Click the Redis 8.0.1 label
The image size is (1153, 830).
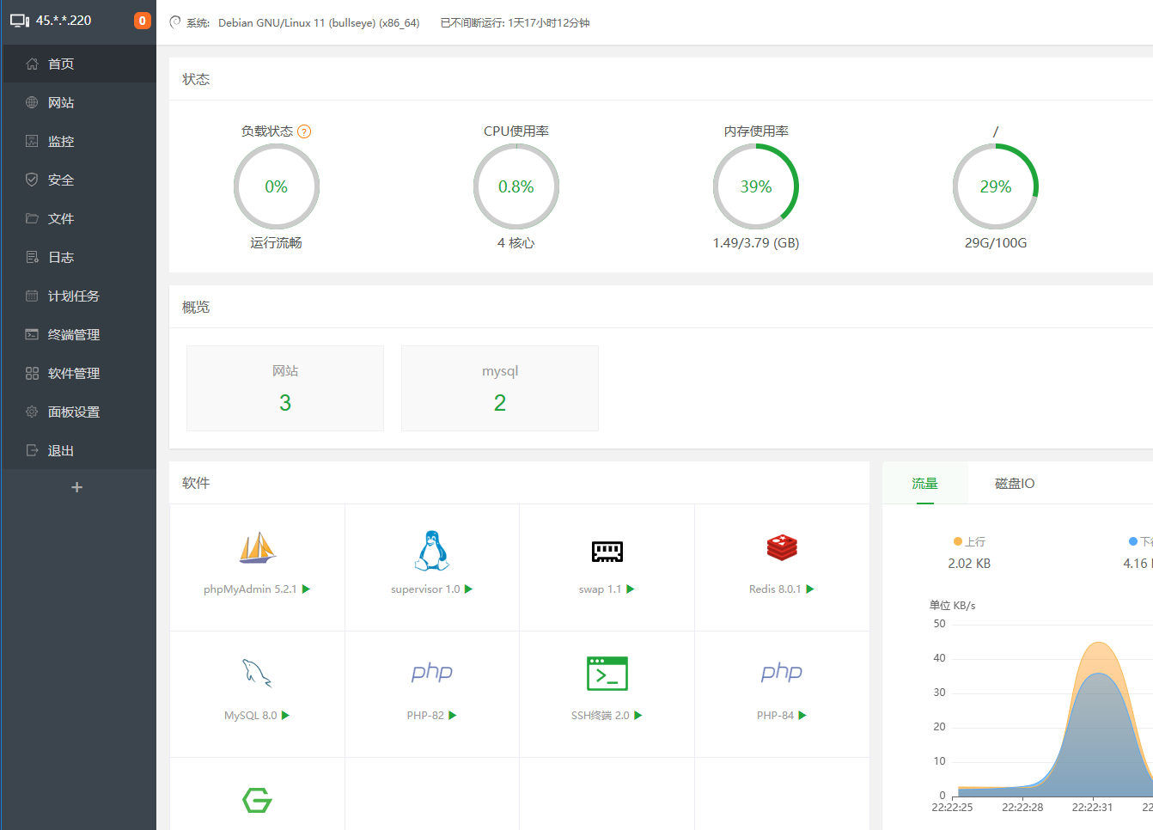pos(775,589)
